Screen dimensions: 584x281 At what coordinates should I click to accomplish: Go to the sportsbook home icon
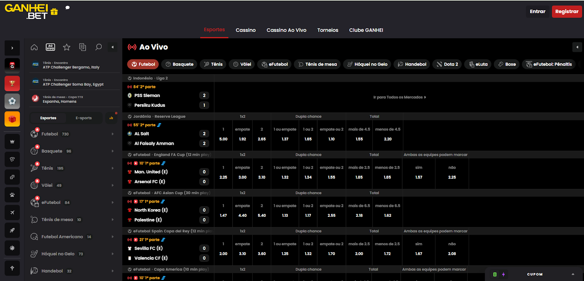click(34, 47)
